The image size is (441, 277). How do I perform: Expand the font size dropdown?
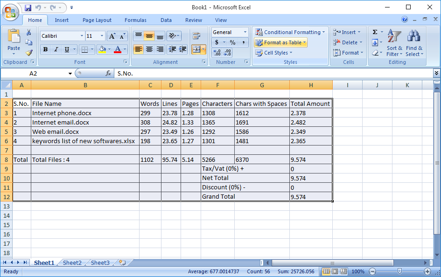[102, 36]
